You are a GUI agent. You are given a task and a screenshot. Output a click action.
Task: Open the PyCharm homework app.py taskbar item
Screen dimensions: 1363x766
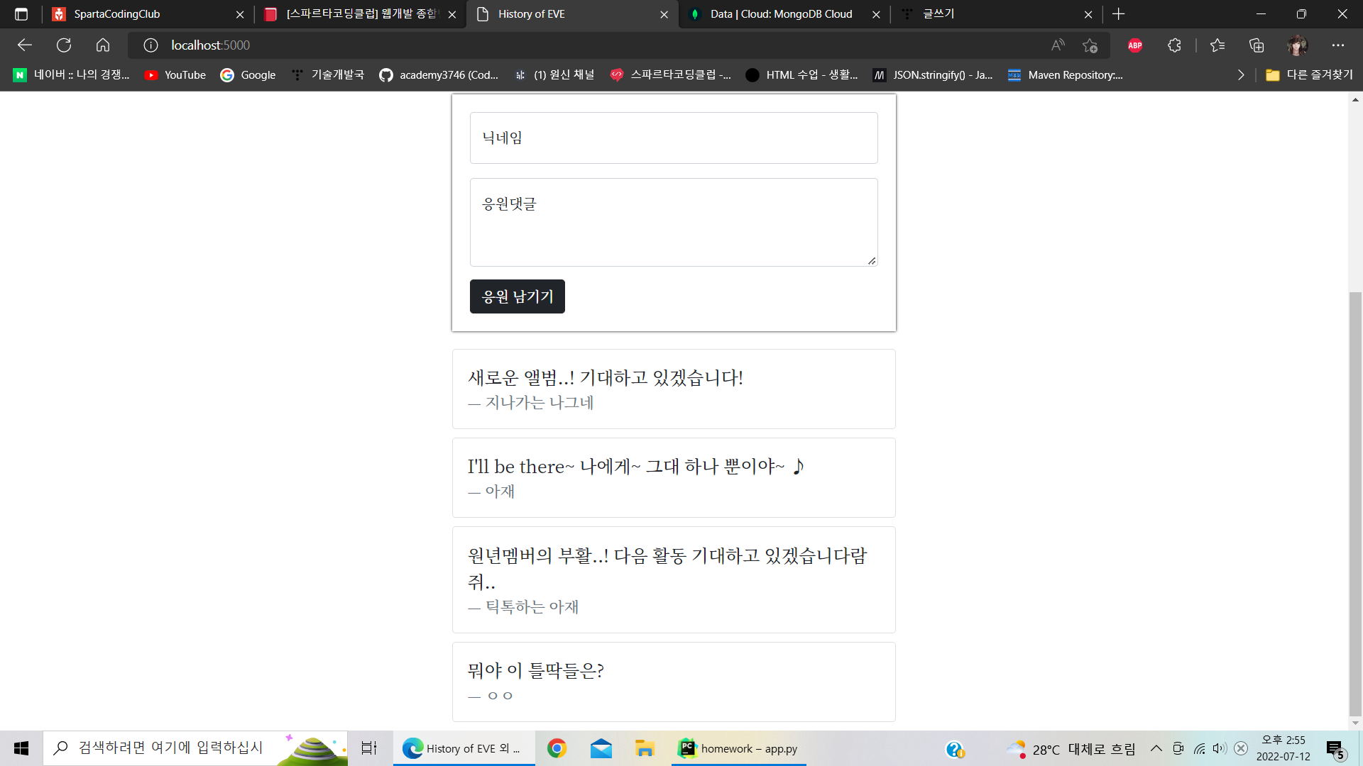coord(738,748)
